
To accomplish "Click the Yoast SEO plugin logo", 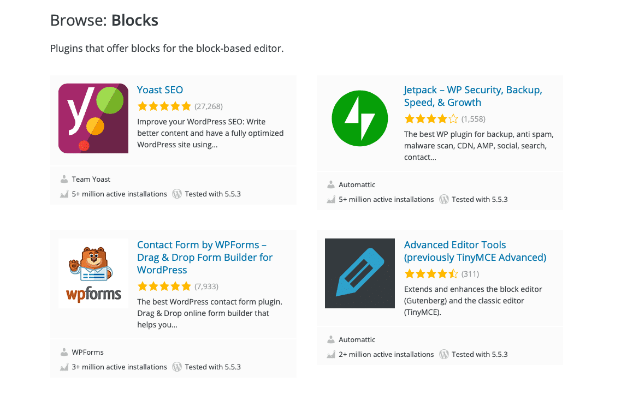I will pos(93,118).
